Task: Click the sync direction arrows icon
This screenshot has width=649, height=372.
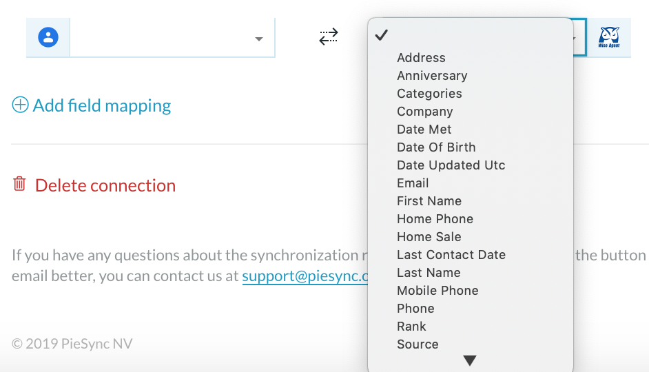Action: click(x=329, y=37)
